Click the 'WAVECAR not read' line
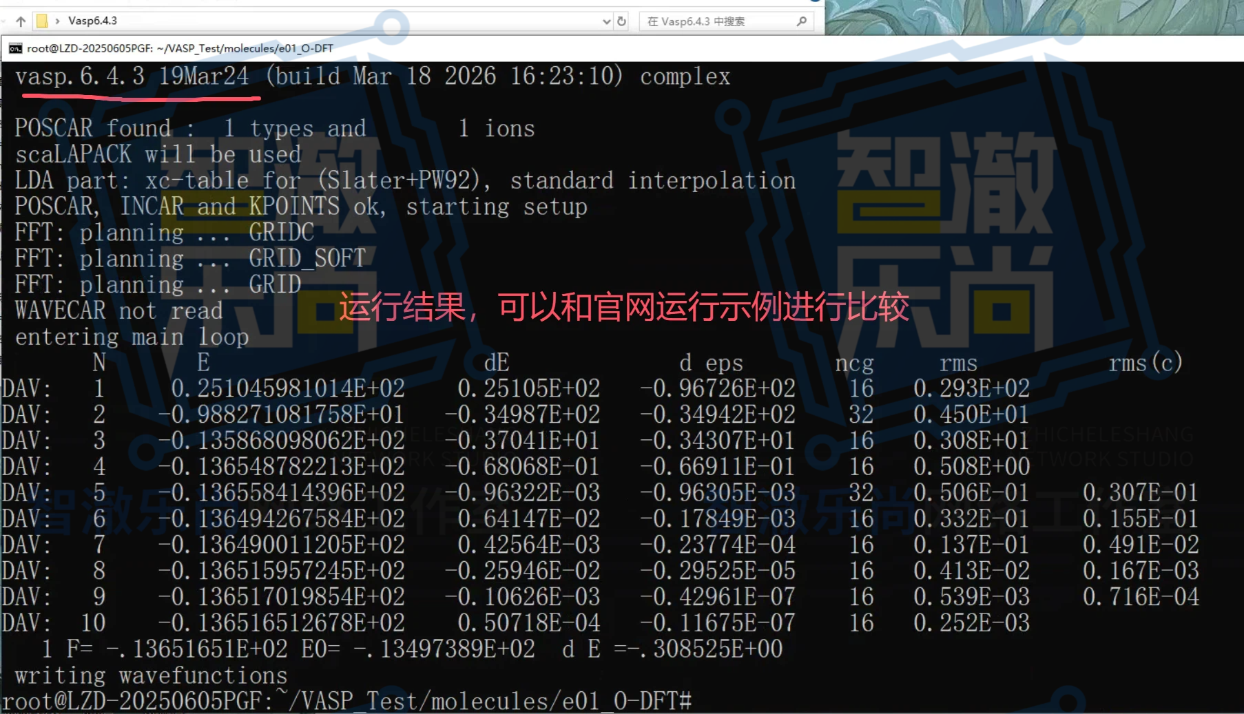This screenshot has height=714, width=1244. coord(119,311)
